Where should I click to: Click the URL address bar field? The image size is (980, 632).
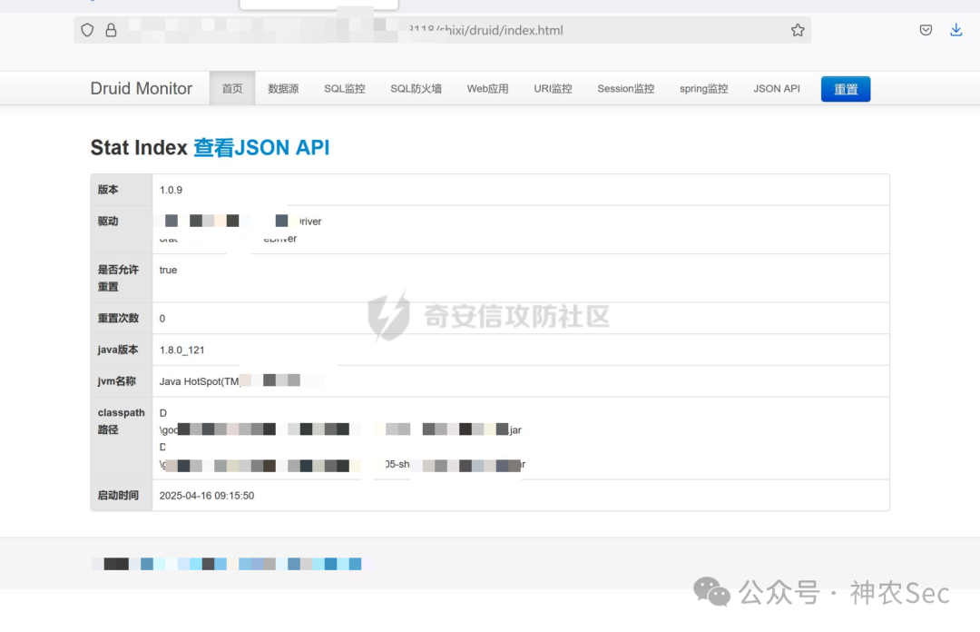(442, 30)
